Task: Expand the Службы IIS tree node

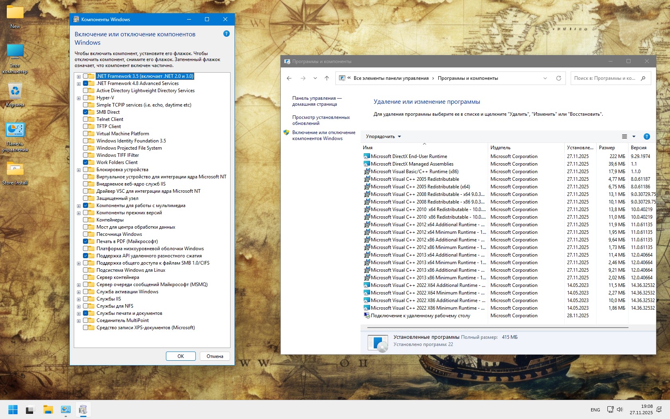Action: (79, 299)
